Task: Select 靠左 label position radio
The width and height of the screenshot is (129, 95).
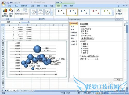Action: (x=82, y=46)
